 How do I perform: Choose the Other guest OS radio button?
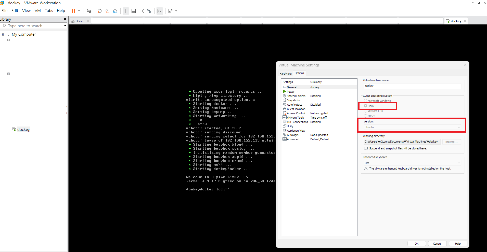coord(365,116)
